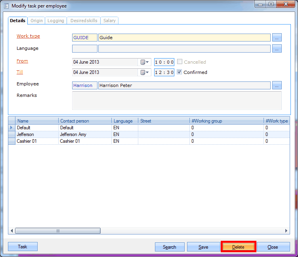Click the Close button
Viewport: 298px width, 257px height.
pos(273,247)
